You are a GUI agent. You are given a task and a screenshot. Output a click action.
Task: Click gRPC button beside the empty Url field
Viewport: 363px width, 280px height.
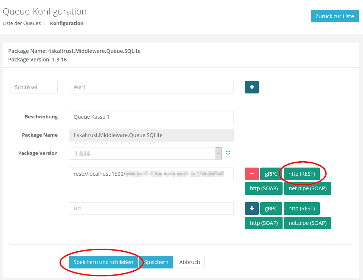coord(271,209)
